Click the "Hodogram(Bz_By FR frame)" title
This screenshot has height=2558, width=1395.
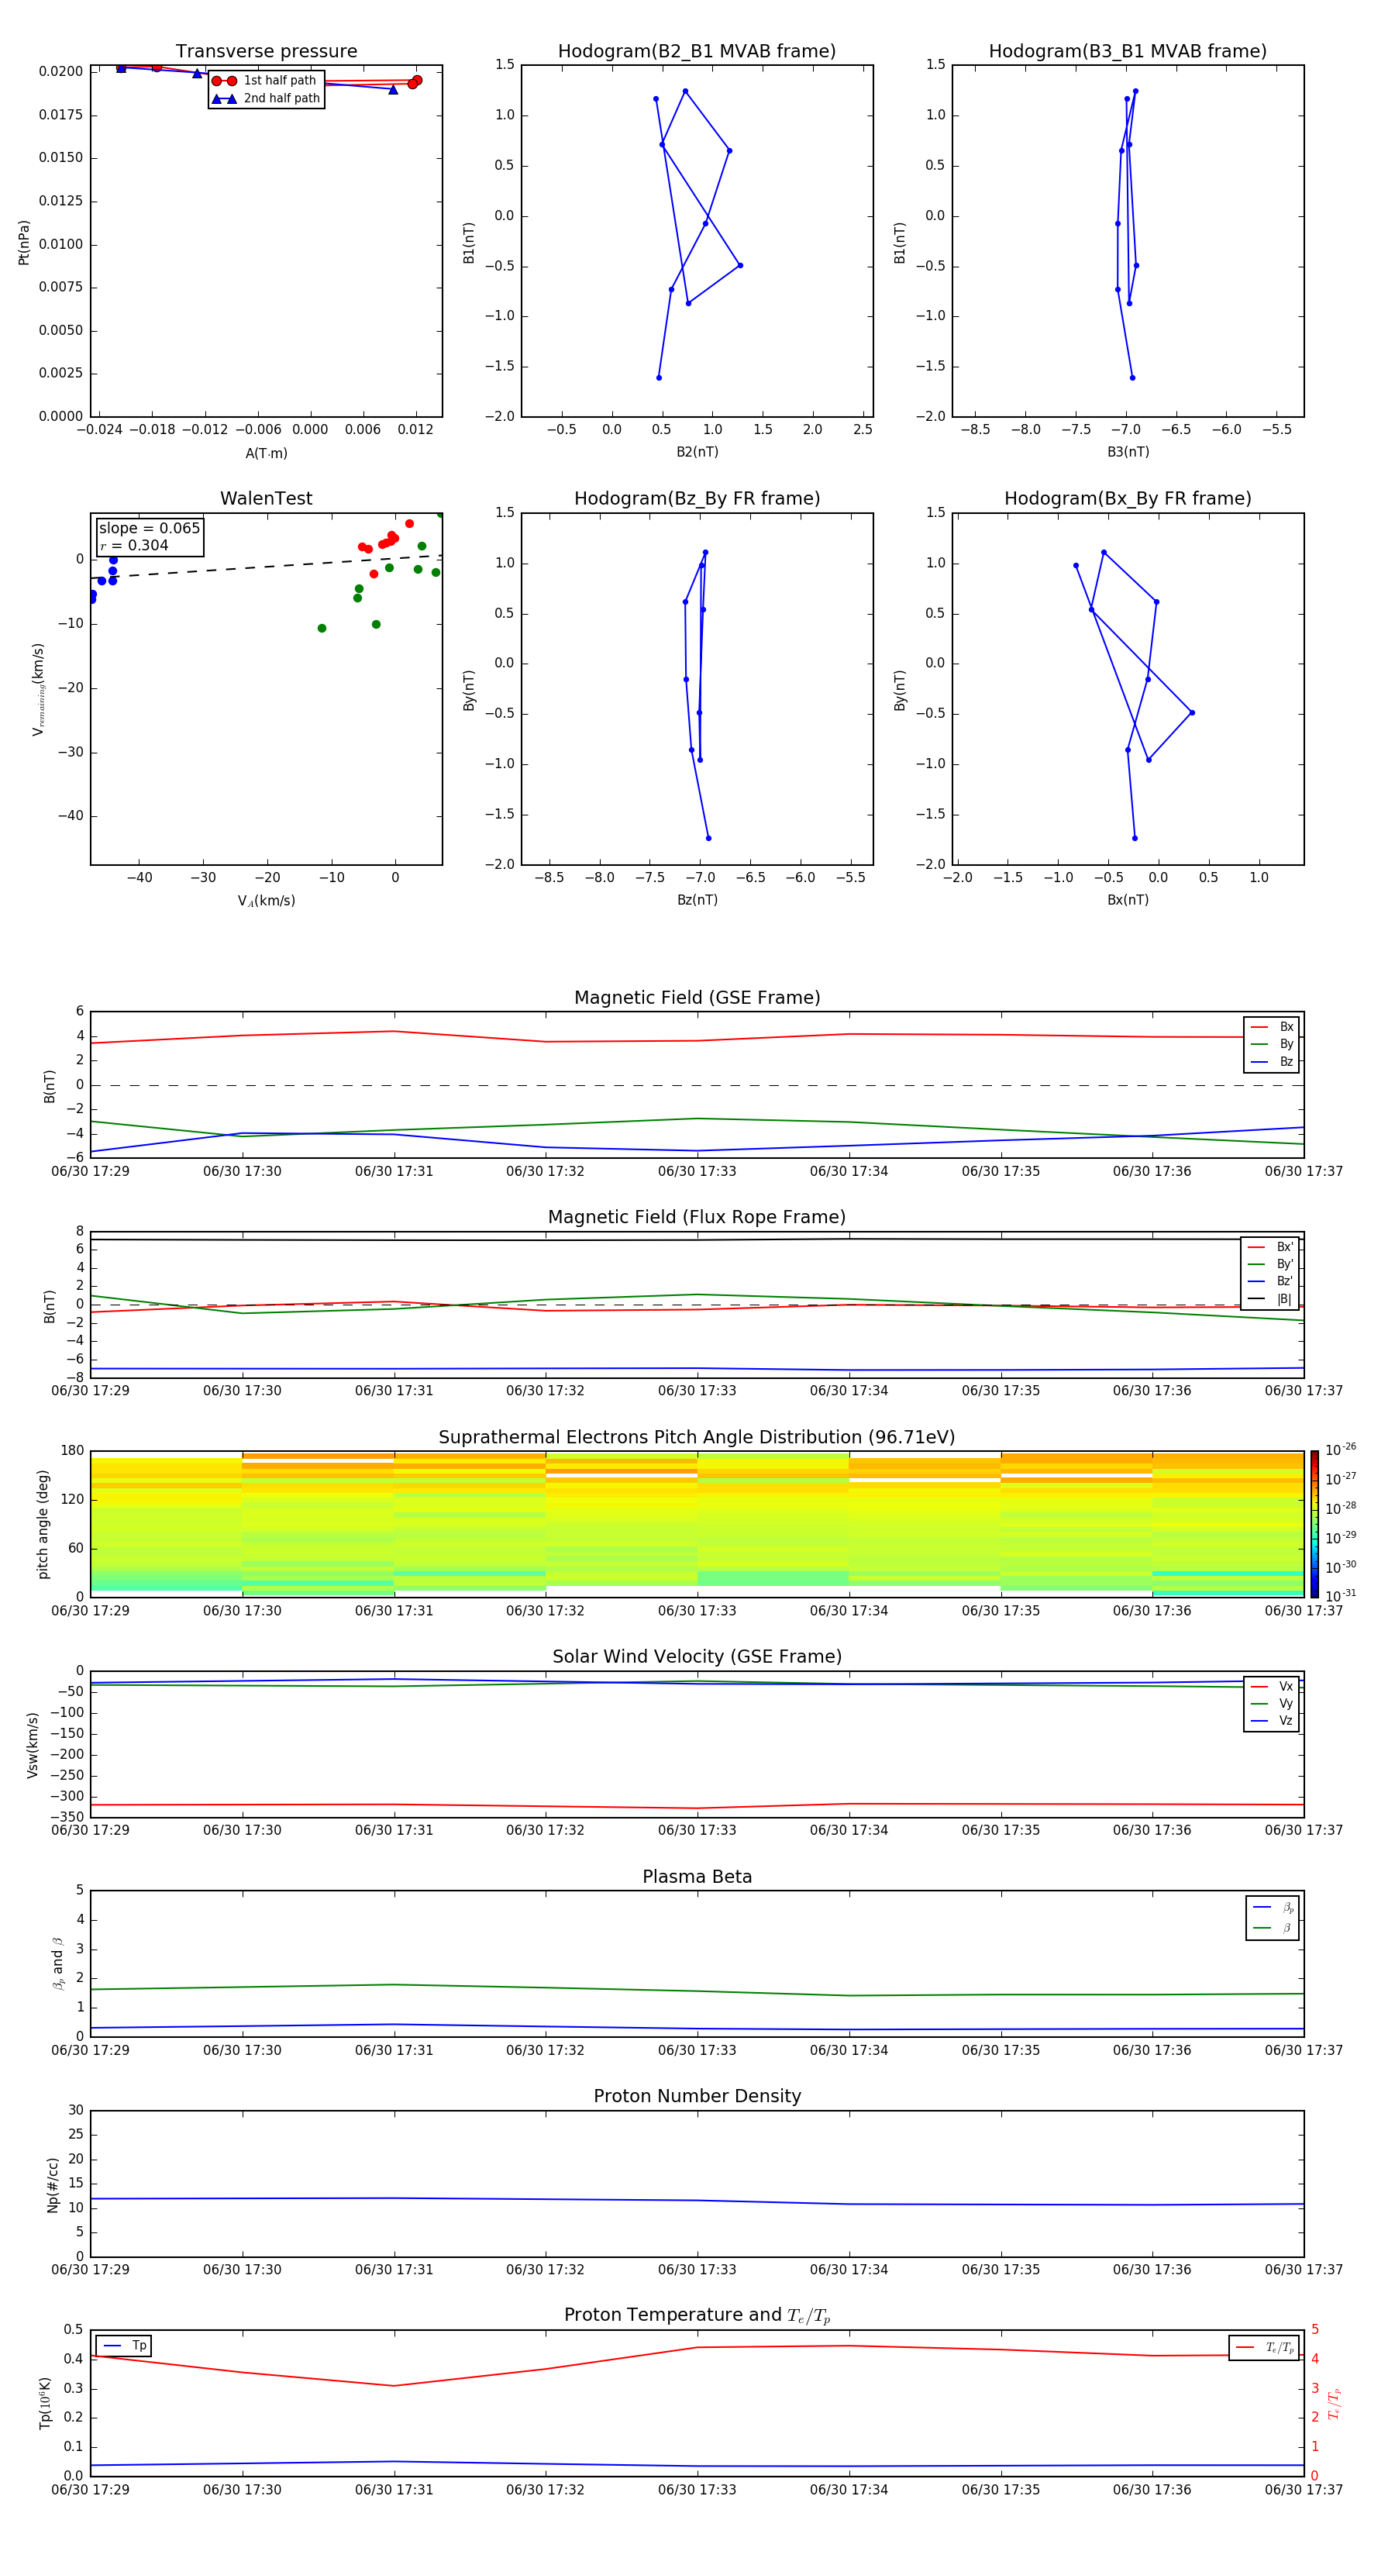click(x=697, y=498)
